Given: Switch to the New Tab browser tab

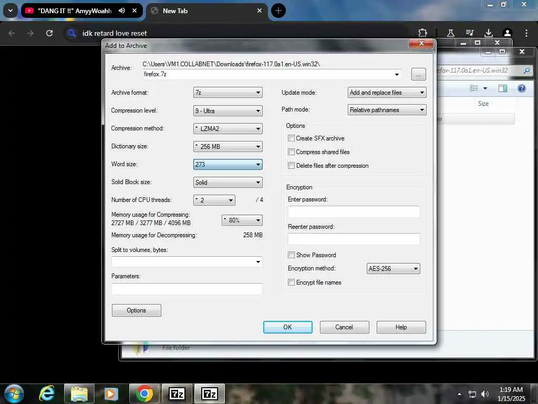Looking at the screenshot, I should pyautogui.click(x=207, y=11).
